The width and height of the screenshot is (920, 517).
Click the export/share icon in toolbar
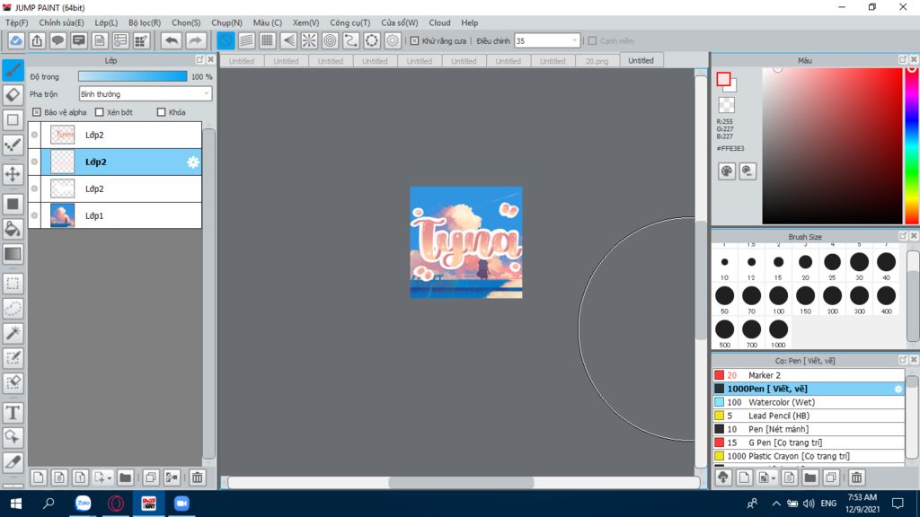tap(37, 40)
